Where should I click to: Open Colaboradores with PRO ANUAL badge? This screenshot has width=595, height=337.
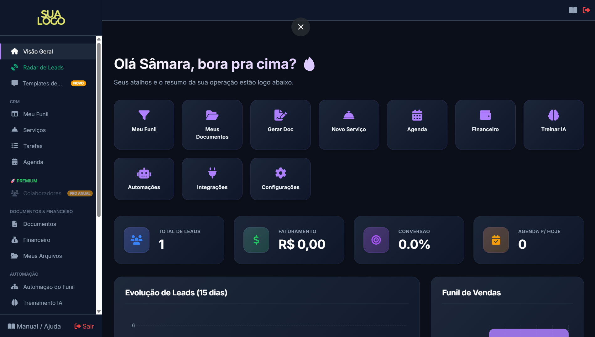(42, 193)
